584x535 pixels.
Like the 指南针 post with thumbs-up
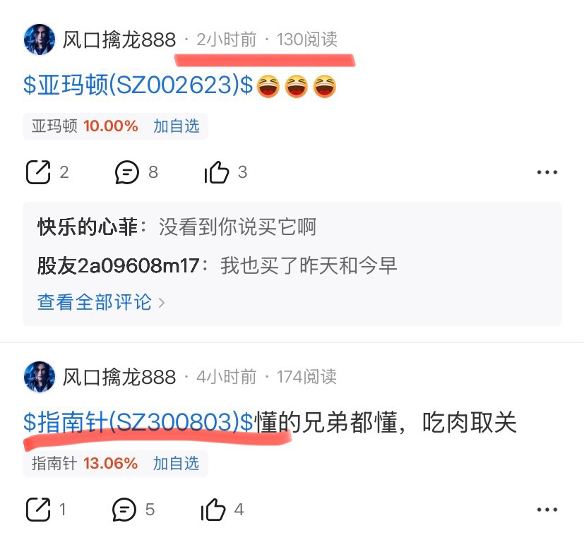[x=213, y=510]
